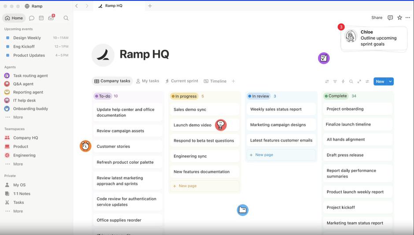414x235 pixels.
Task: Click the To-do status label
Action: coord(103,96)
